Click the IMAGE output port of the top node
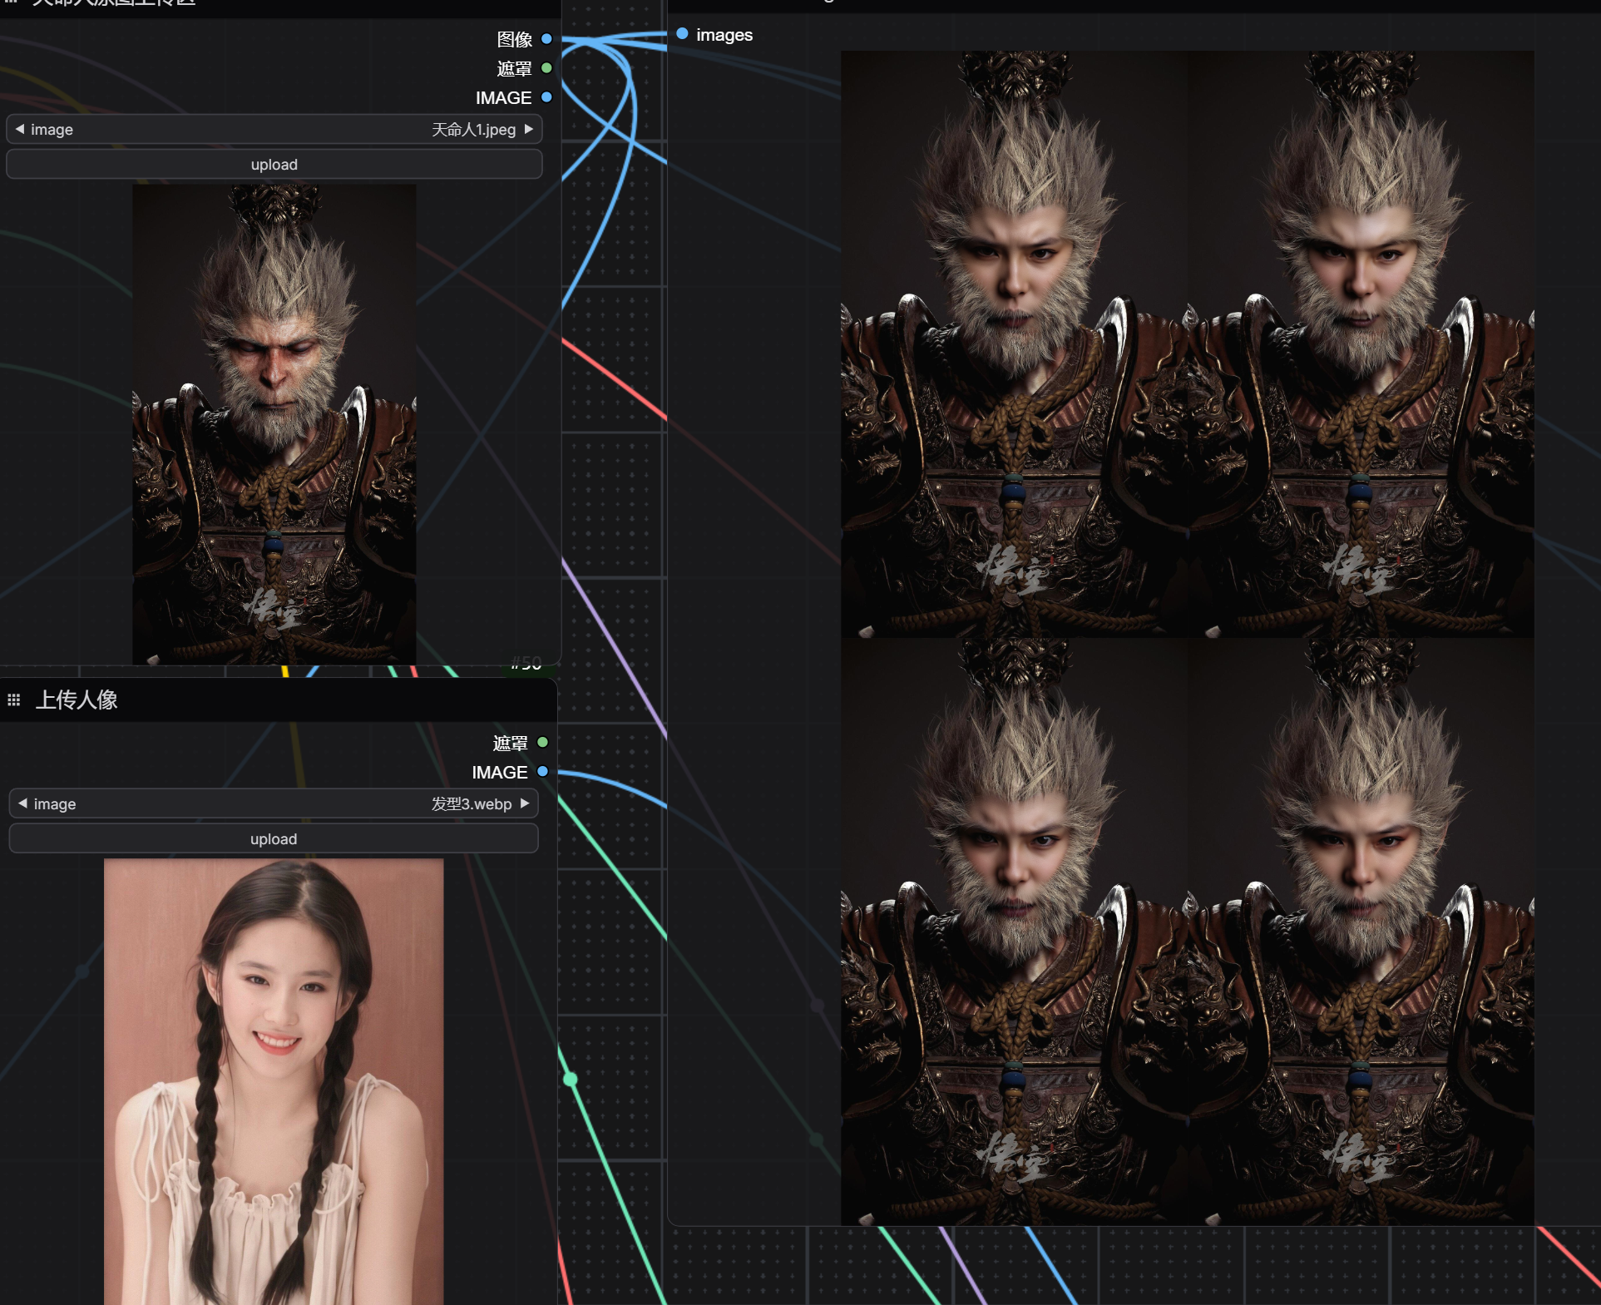The width and height of the screenshot is (1601, 1305). 546,97
